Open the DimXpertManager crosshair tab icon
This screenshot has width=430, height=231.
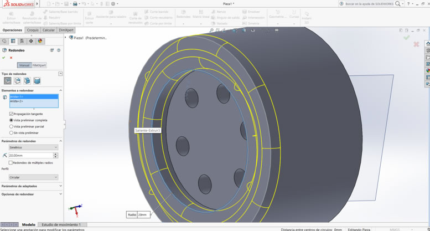[31, 41]
